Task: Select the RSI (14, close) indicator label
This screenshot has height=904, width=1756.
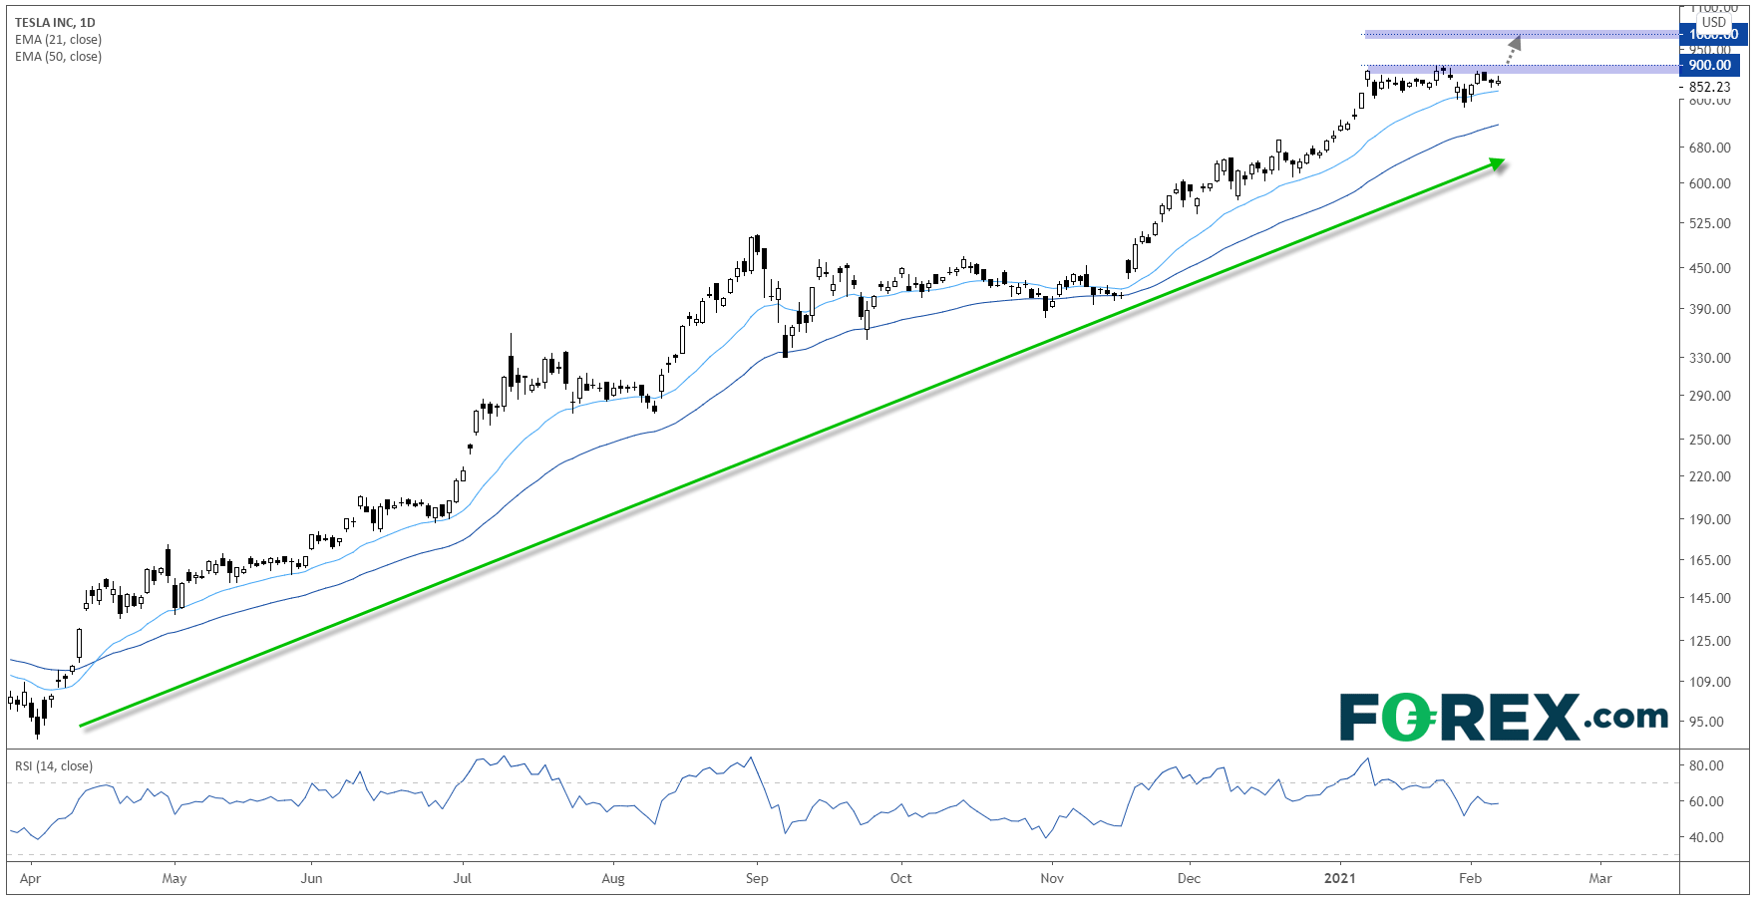Action: [x=53, y=766]
